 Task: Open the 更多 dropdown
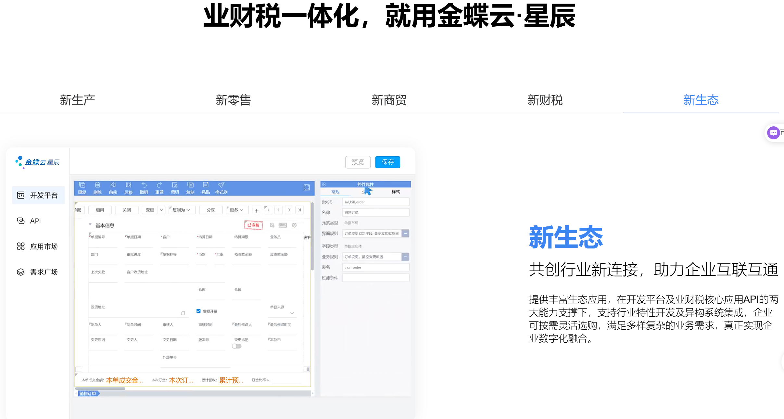(x=237, y=210)
